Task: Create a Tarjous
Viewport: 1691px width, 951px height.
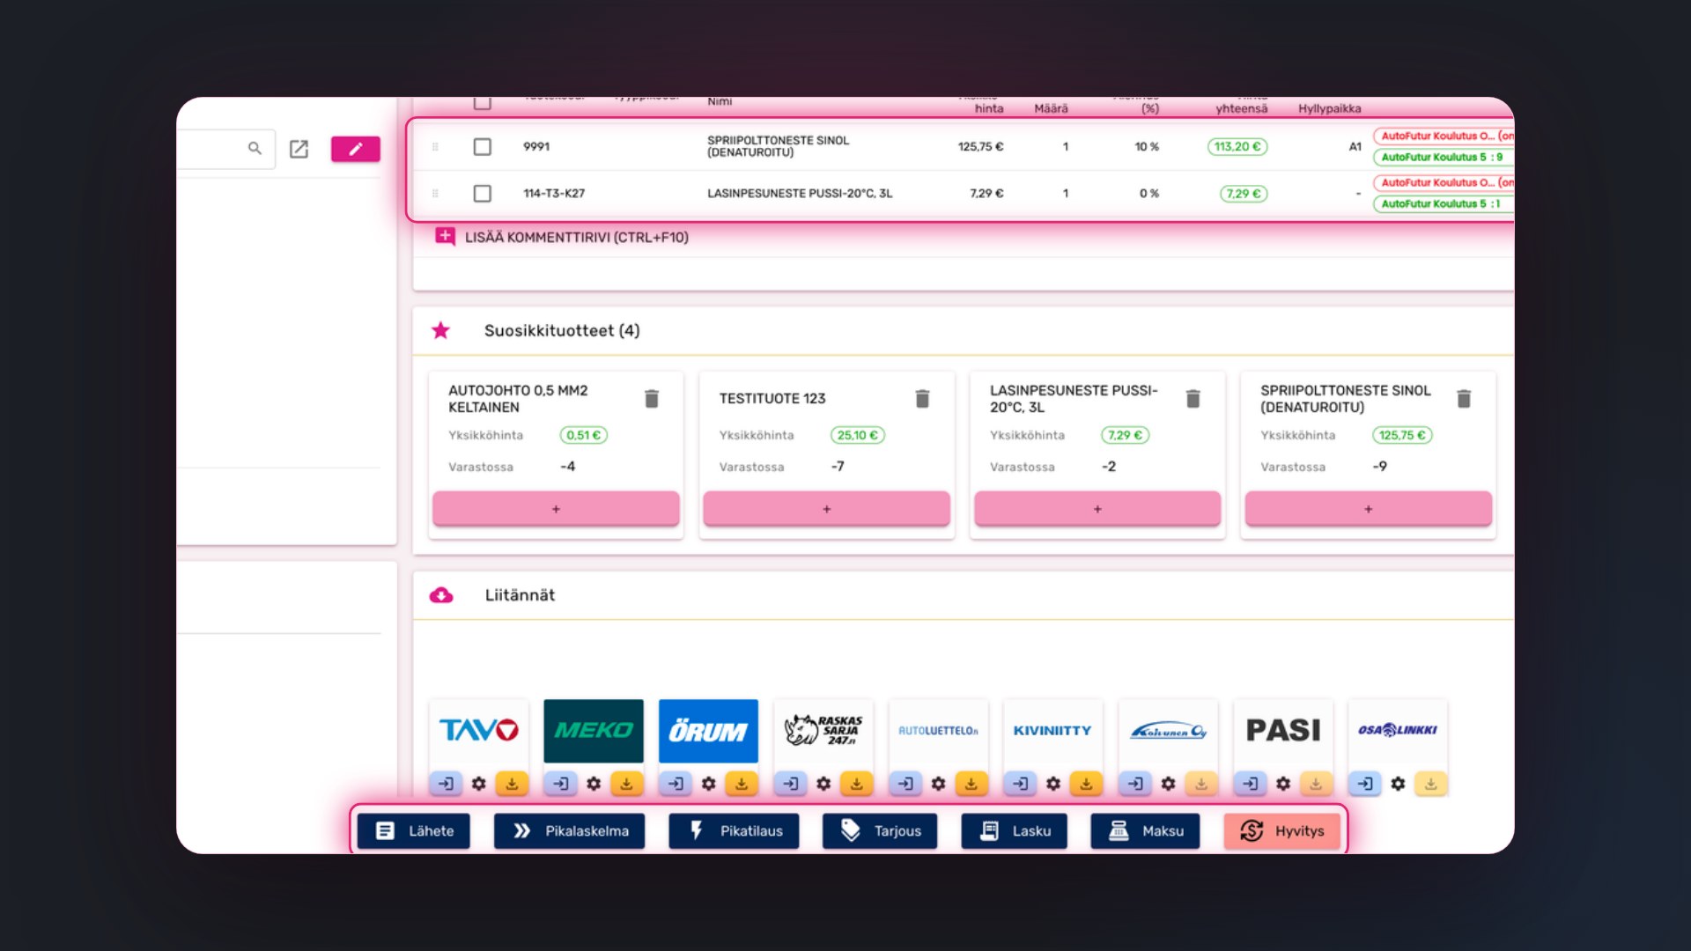Action: coord(880,831)
